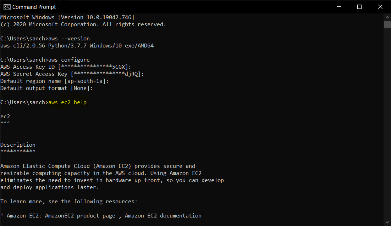Image resolution: width=391 pixels, height=226 pixels.
Task: Minimize the Command Prompt window
Action: [x=338, y=7]
